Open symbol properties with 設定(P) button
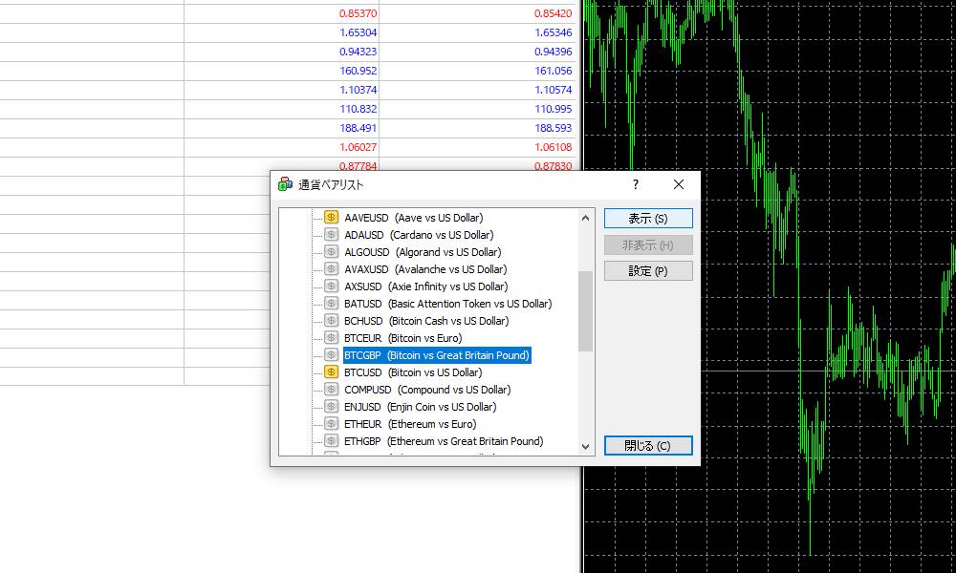956x573 pixels. click(x=647, y=270)
